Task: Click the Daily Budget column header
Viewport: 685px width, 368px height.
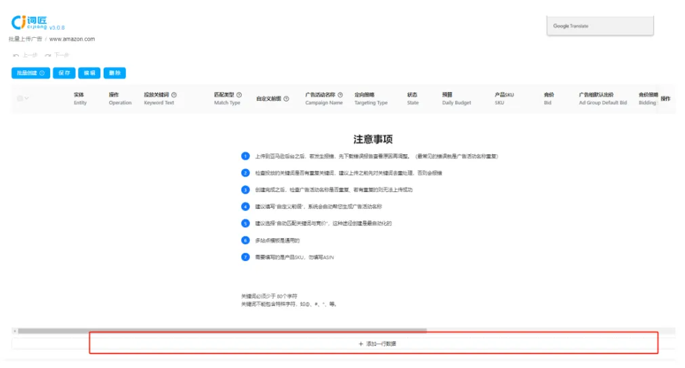Action: [x=457, y=99]
